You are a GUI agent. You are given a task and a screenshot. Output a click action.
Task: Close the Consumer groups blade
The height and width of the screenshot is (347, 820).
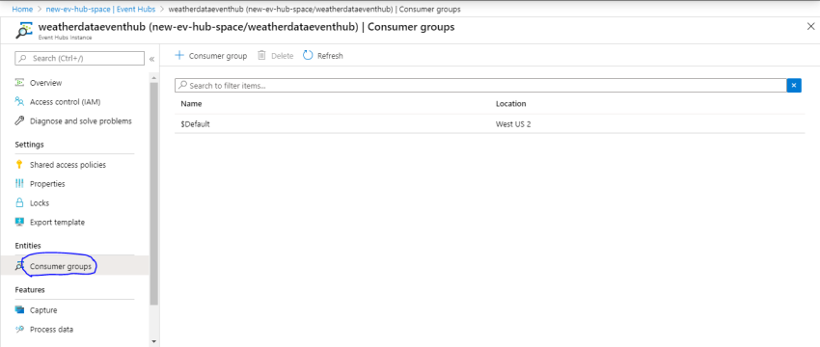click(810, 27)
